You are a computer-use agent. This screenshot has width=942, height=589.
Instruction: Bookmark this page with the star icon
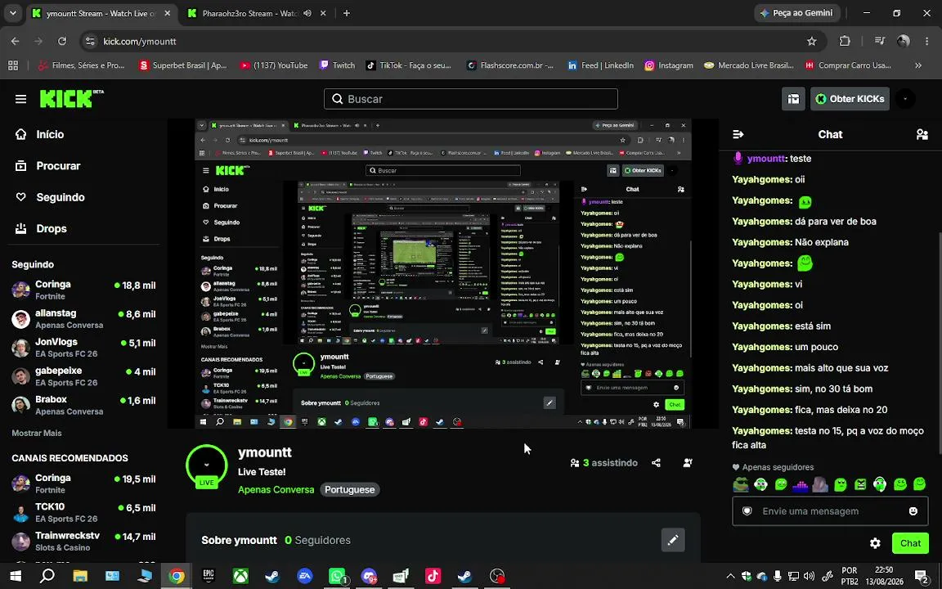(812, 41)
